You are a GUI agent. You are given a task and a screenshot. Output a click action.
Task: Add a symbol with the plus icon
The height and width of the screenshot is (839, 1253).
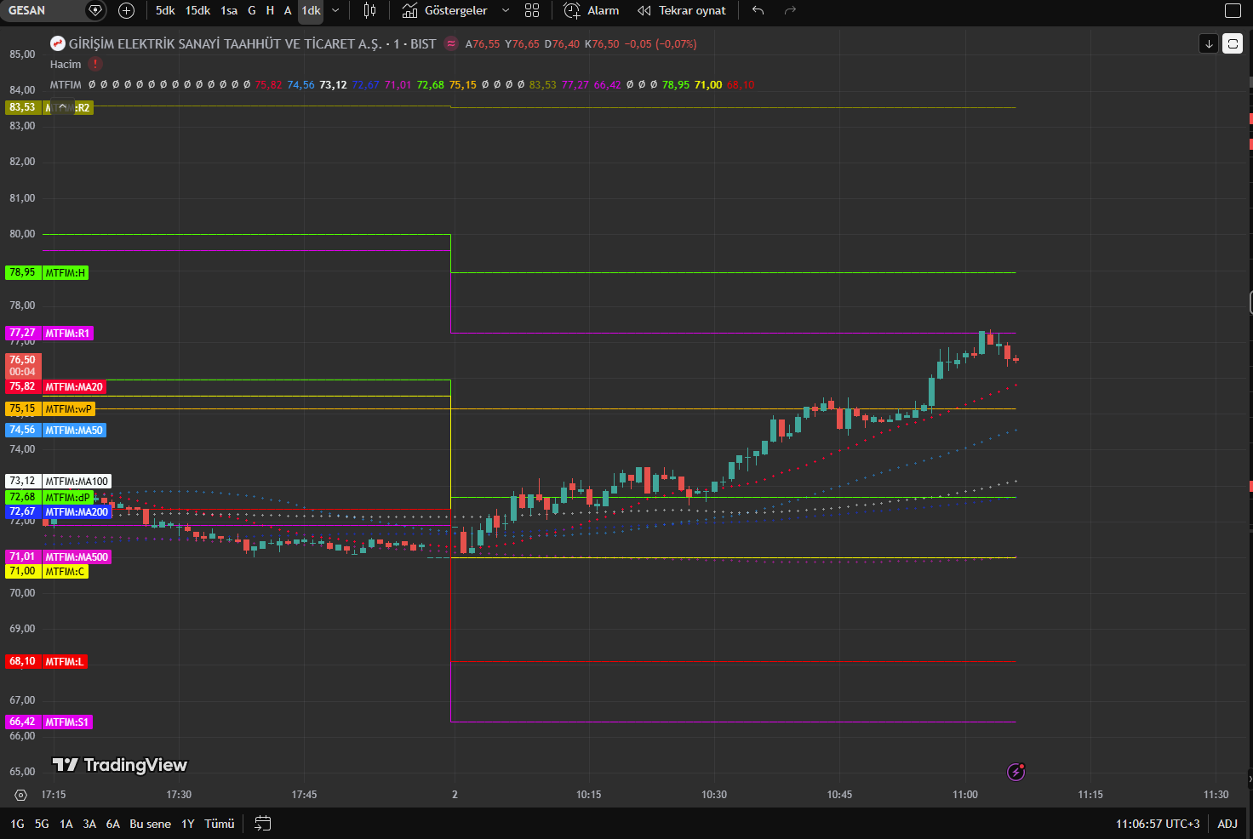coord(126,11)
